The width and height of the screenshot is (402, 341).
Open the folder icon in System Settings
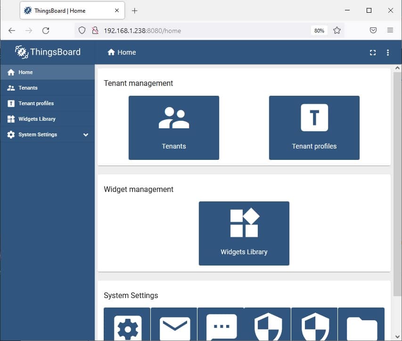tap(361, 327)
